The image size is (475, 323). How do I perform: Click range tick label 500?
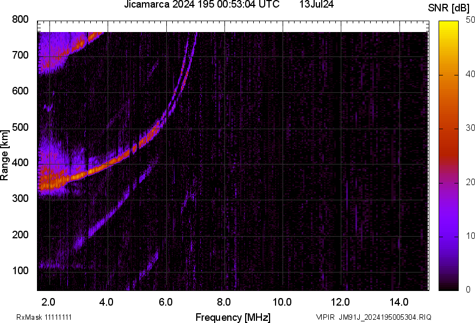[20, 127]
